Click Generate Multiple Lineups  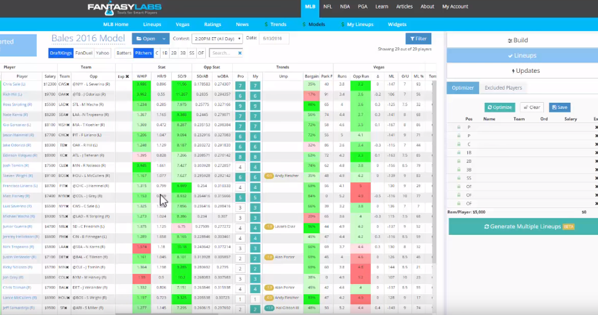click(x=523, y=226)
